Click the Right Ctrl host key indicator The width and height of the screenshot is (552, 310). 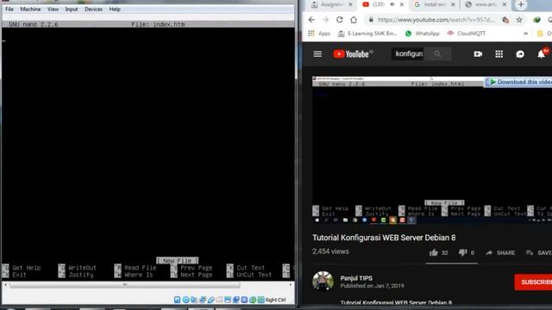coord(276,300)
